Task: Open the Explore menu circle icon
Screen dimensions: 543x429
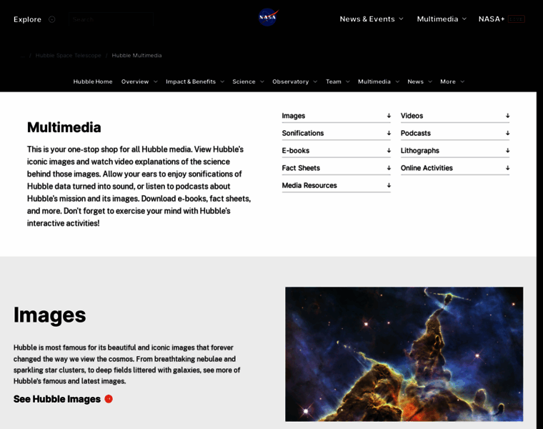Action: tap(52, 19)
